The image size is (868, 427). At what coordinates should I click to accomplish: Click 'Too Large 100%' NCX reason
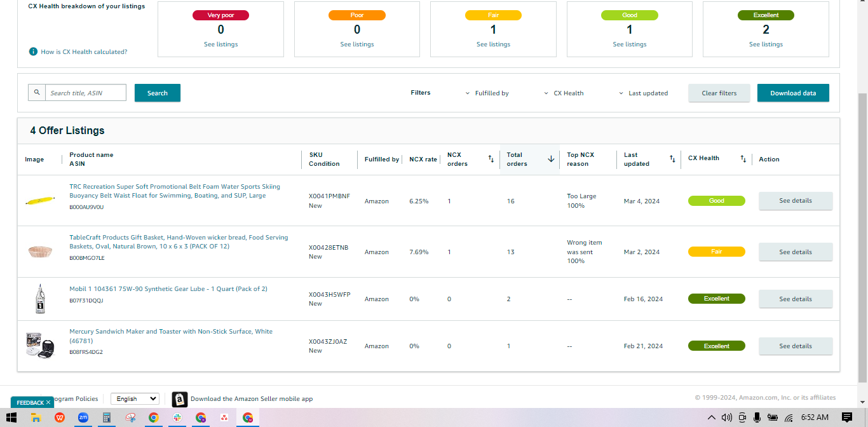click(x=581, y=201)
